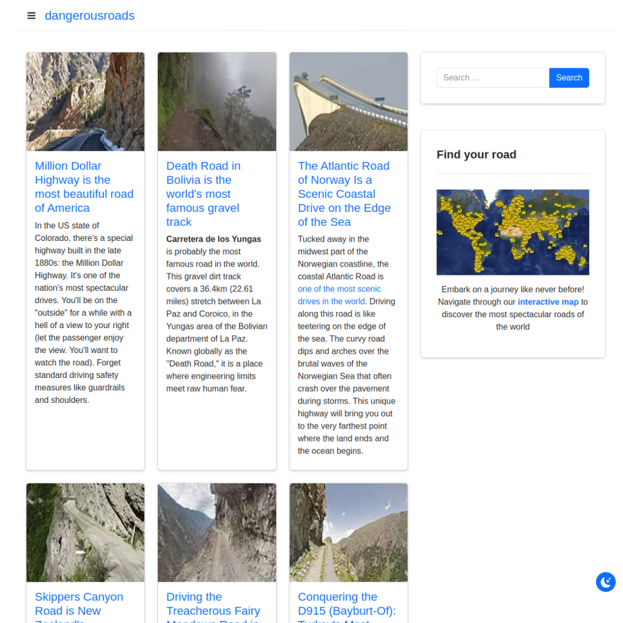Click text 'In the US state of'
This screenshot has height=623, width=623.
coord(66,226)
